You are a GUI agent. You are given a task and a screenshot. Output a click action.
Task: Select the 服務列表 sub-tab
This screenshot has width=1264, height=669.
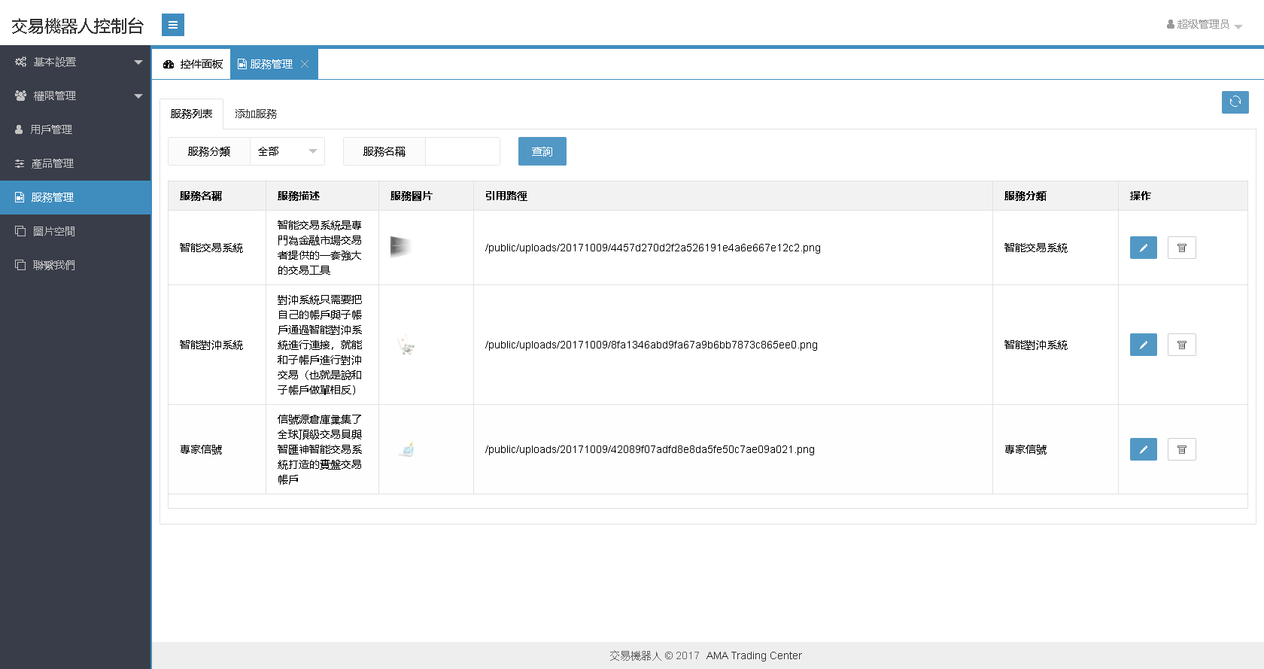pyautogui.click(x=191, y=114)
